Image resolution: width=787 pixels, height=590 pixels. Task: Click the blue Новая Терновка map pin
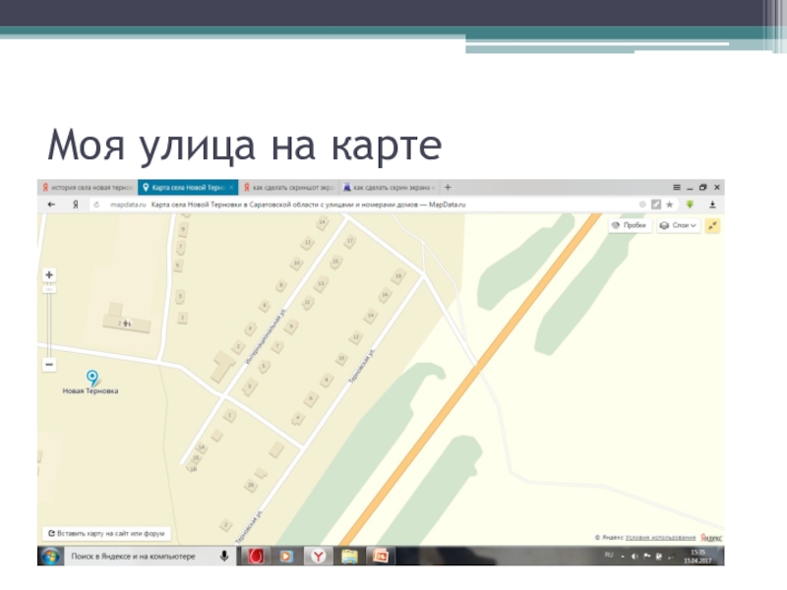click(91, 377)
